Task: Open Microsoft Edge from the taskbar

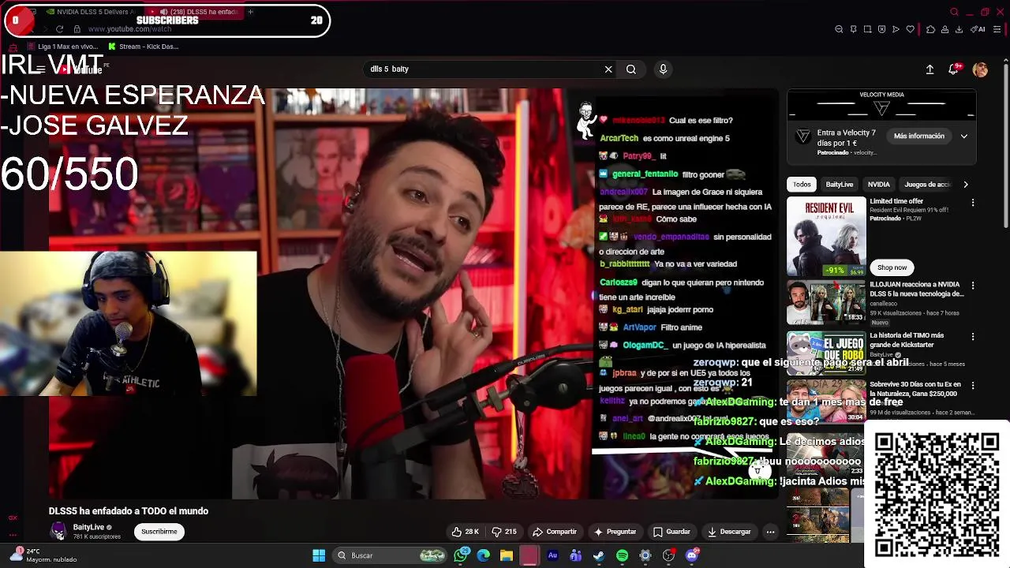Action: coord(484,555)
